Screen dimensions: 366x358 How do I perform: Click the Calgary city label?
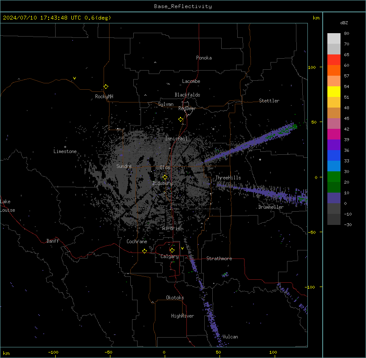click(x=170, y=256)
